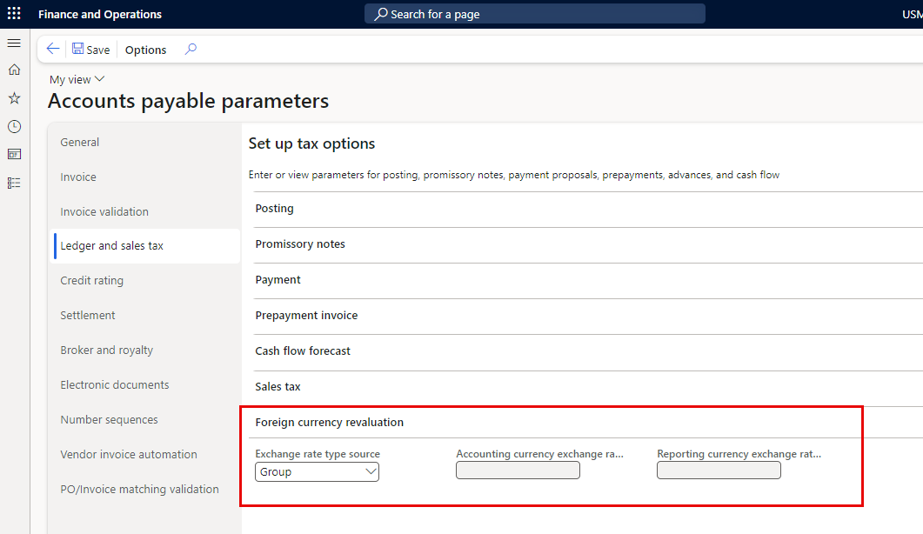This screenshot has height=534, width=923.
Task: Open the app launcher waffle icon
Action: (14, 14)
